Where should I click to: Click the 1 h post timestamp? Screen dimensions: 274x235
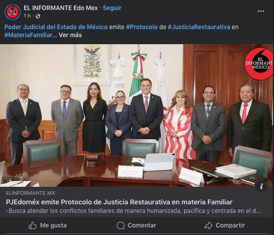[x=27, y=16]
